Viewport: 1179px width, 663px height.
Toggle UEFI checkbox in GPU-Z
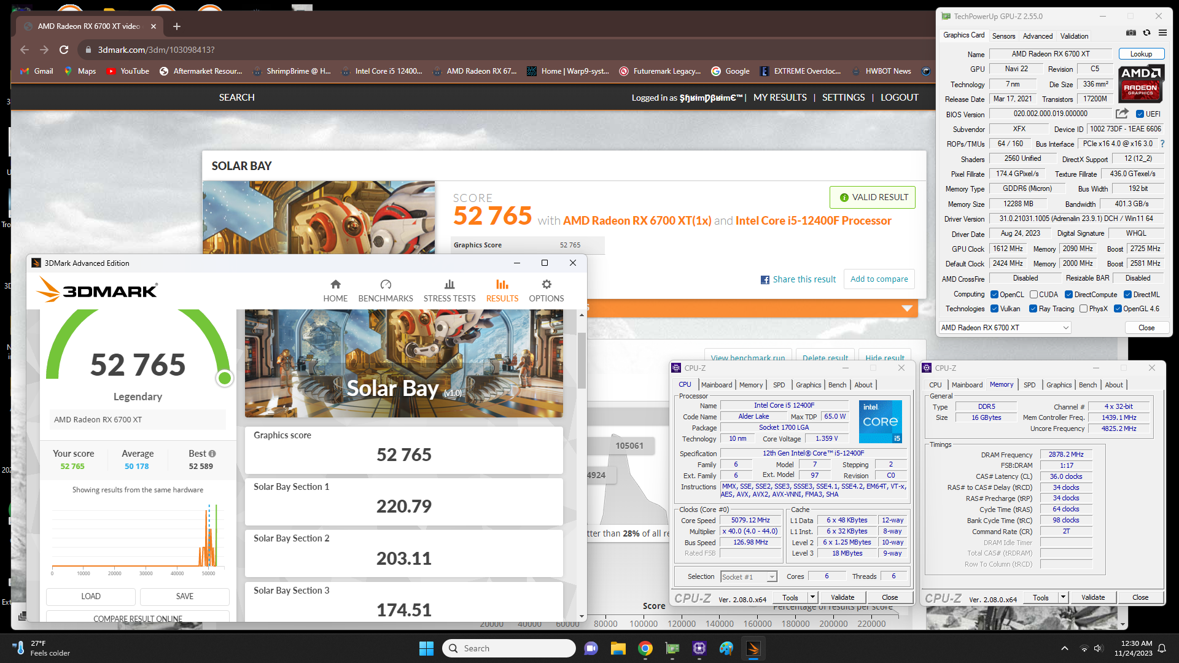[1140, 114]
